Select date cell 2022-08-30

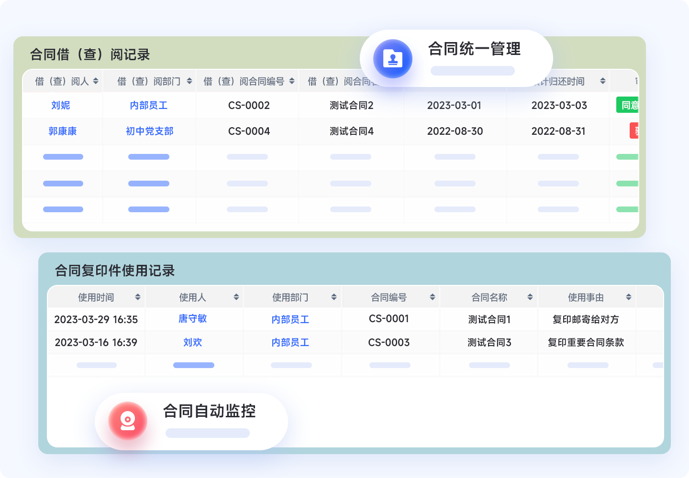pyautogui.click(x=455, y=131)
